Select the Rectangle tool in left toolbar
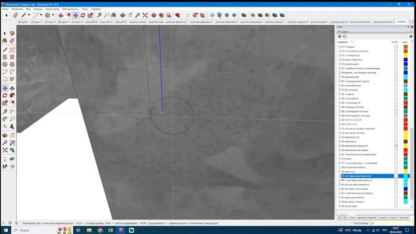This screenshot has height=234, width=416. coord(5,57)
